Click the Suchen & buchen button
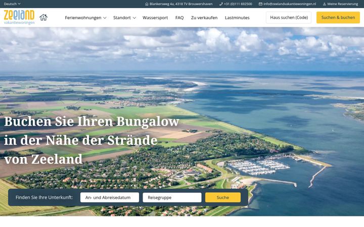The image size is (364, 227). (338, 18)
